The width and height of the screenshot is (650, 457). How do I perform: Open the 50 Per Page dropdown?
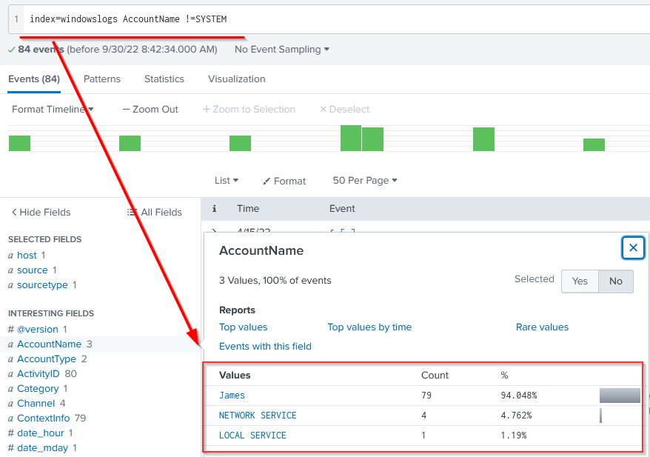365,181
